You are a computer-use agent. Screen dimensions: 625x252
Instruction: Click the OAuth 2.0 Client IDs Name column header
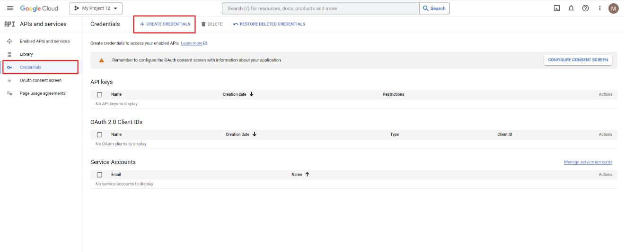(x=116, y=134)
